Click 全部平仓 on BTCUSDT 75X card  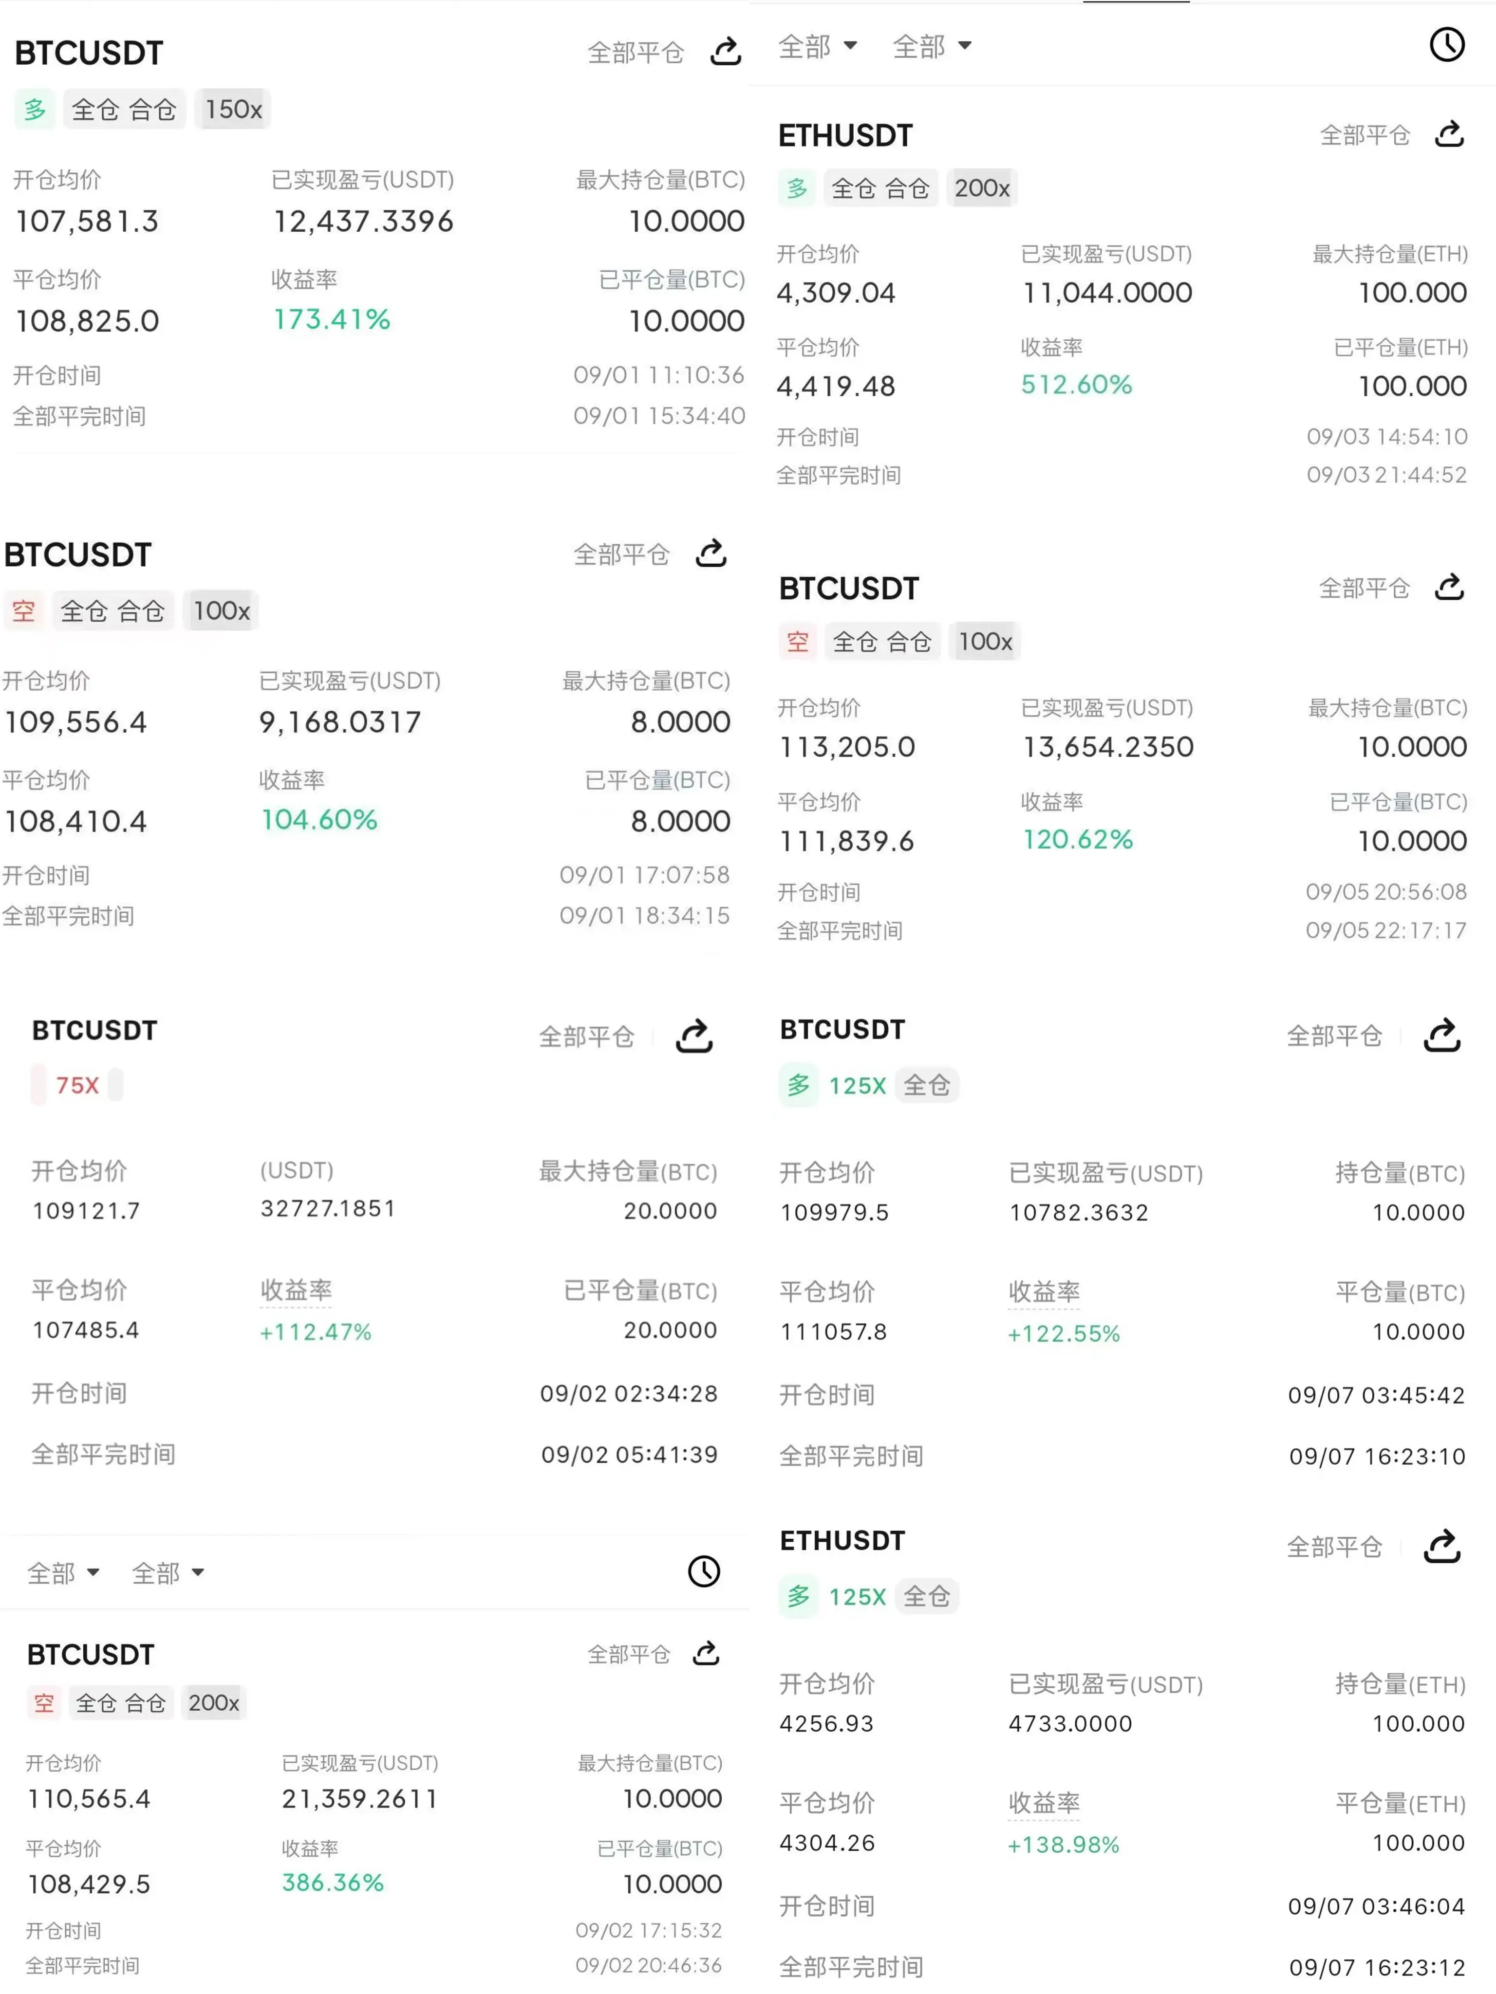587,1036
